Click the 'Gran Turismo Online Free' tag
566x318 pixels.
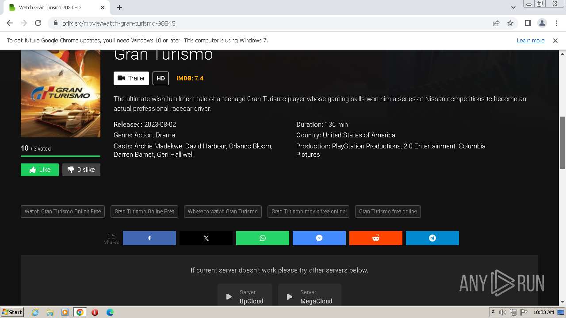pos(144,212)
